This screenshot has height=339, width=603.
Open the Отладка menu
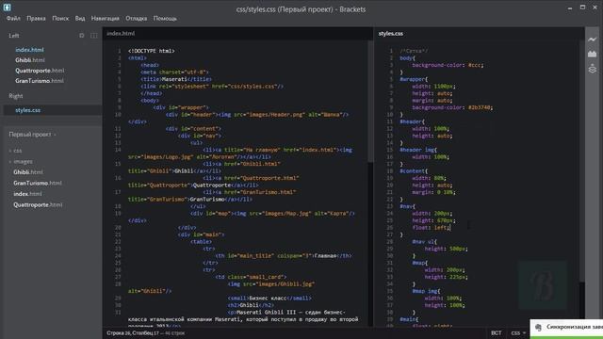click(x=136, y=18)
